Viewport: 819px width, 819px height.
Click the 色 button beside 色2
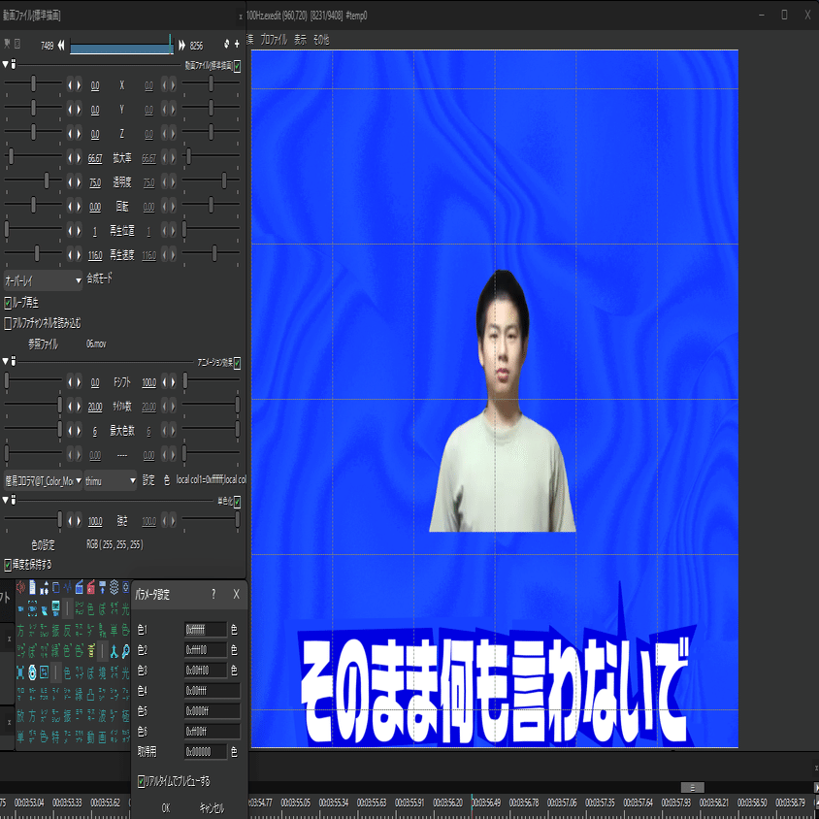pyautogui.click(x=234, y=650)
